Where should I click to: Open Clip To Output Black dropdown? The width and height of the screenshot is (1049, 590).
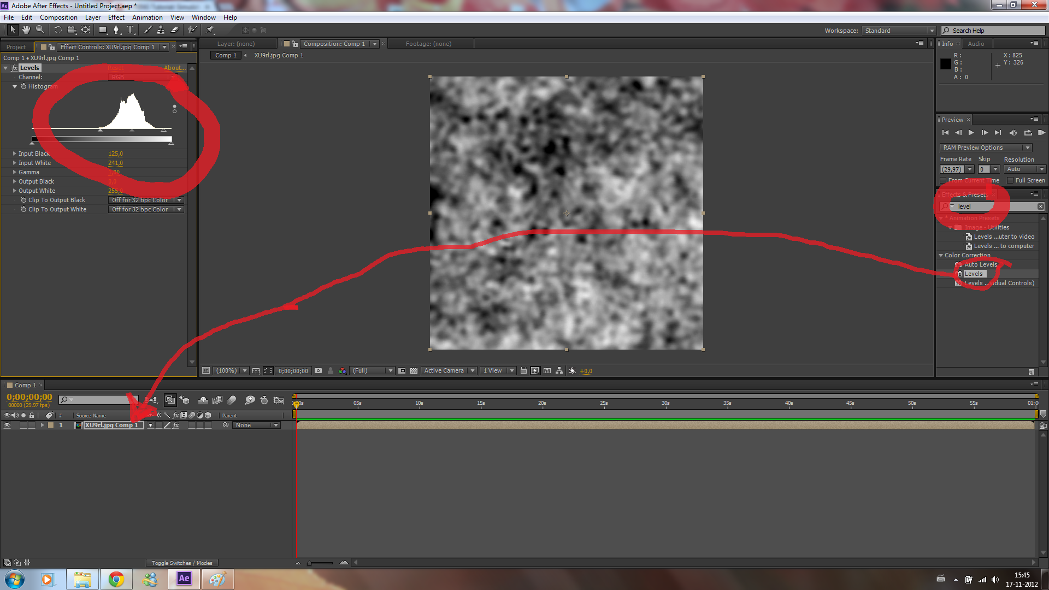[x=146, y=200]
